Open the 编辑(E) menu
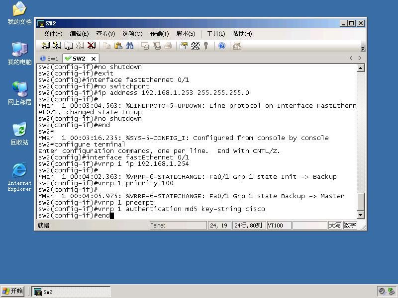This screenshot has width=398, height=298. click(79, 34)
